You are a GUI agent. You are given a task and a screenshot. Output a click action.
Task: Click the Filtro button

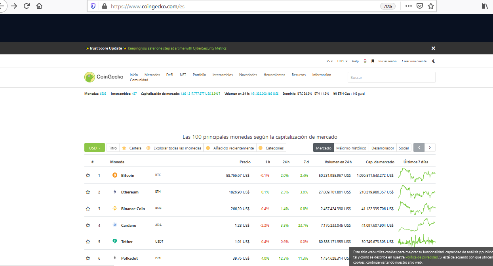pyautogui.click(x=113, y=148)
